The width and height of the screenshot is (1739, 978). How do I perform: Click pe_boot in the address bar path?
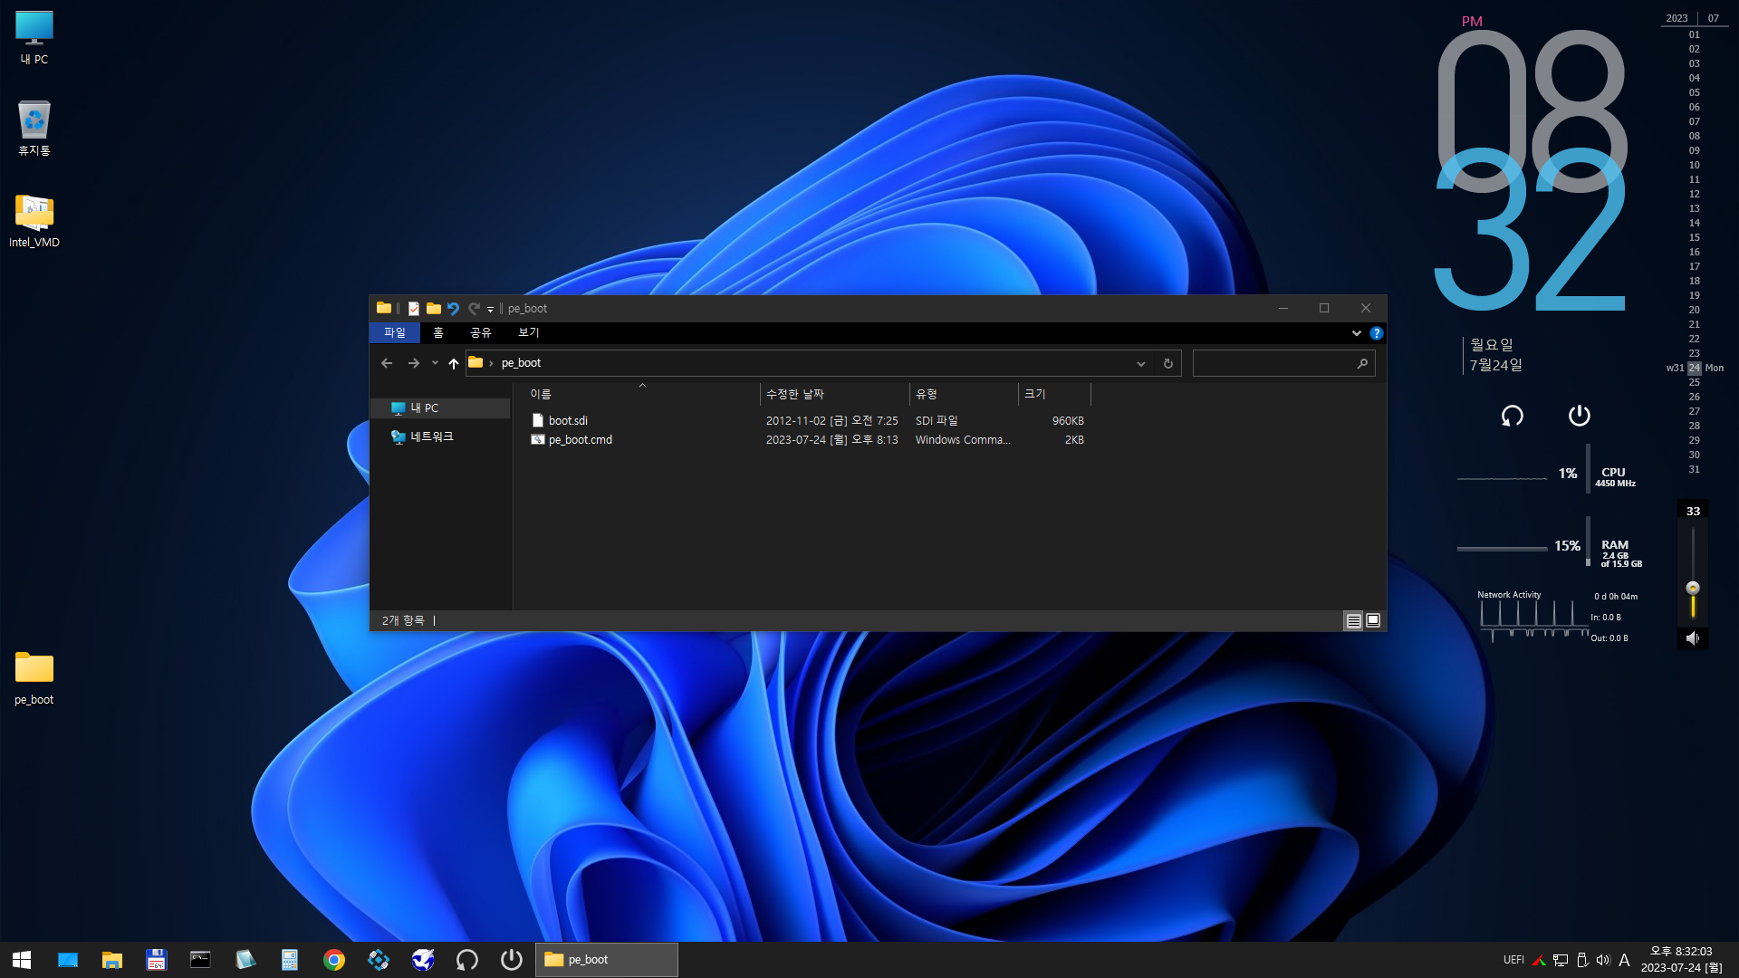pyautogui.click(x=521, y=363)
